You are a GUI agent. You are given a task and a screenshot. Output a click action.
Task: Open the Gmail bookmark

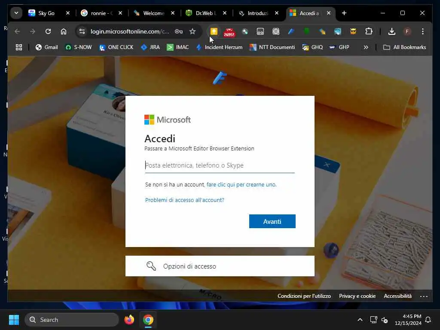pyautogui.click(x=46, y=47)
